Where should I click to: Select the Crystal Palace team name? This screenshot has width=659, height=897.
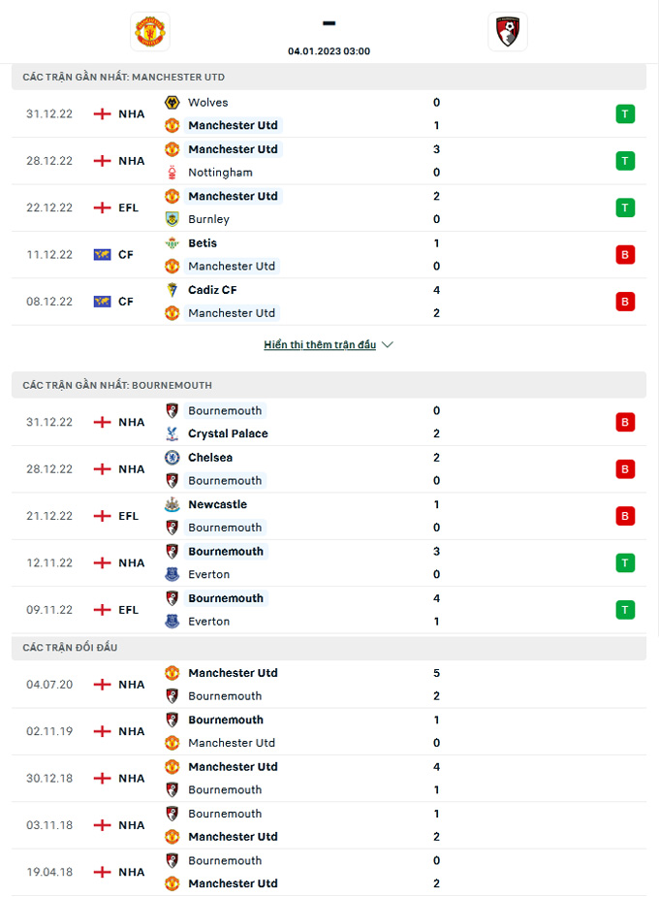228,434
